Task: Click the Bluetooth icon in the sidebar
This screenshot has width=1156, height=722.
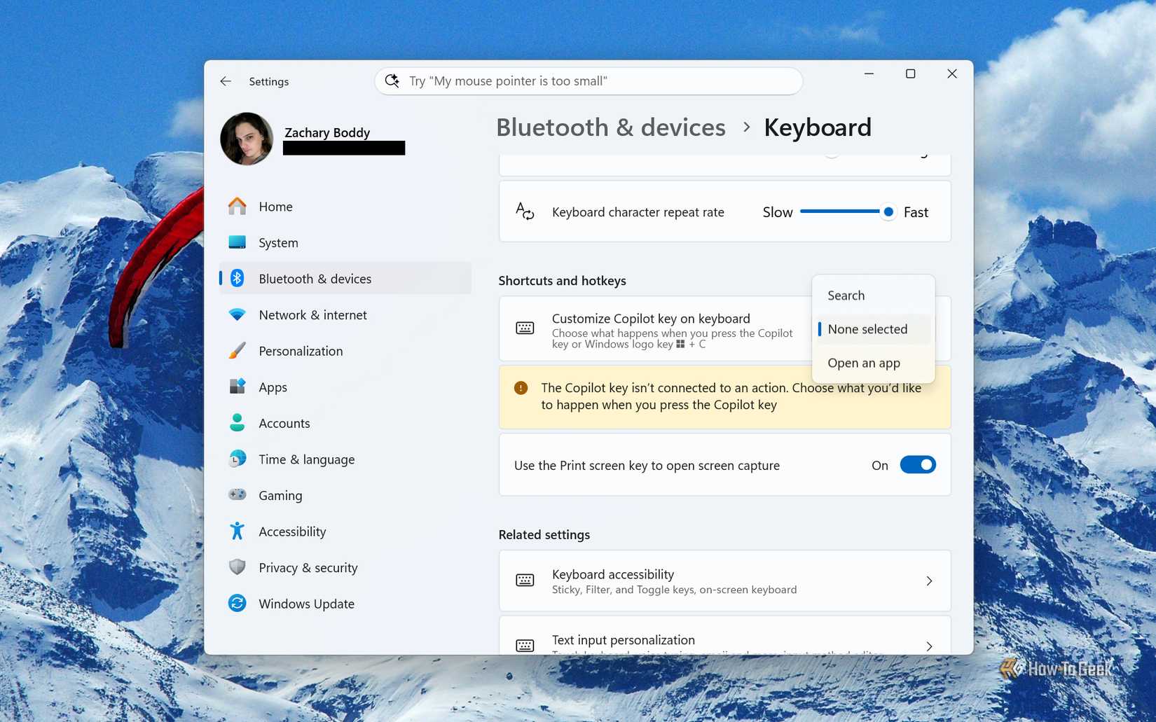Action: (x=238, y=279)
